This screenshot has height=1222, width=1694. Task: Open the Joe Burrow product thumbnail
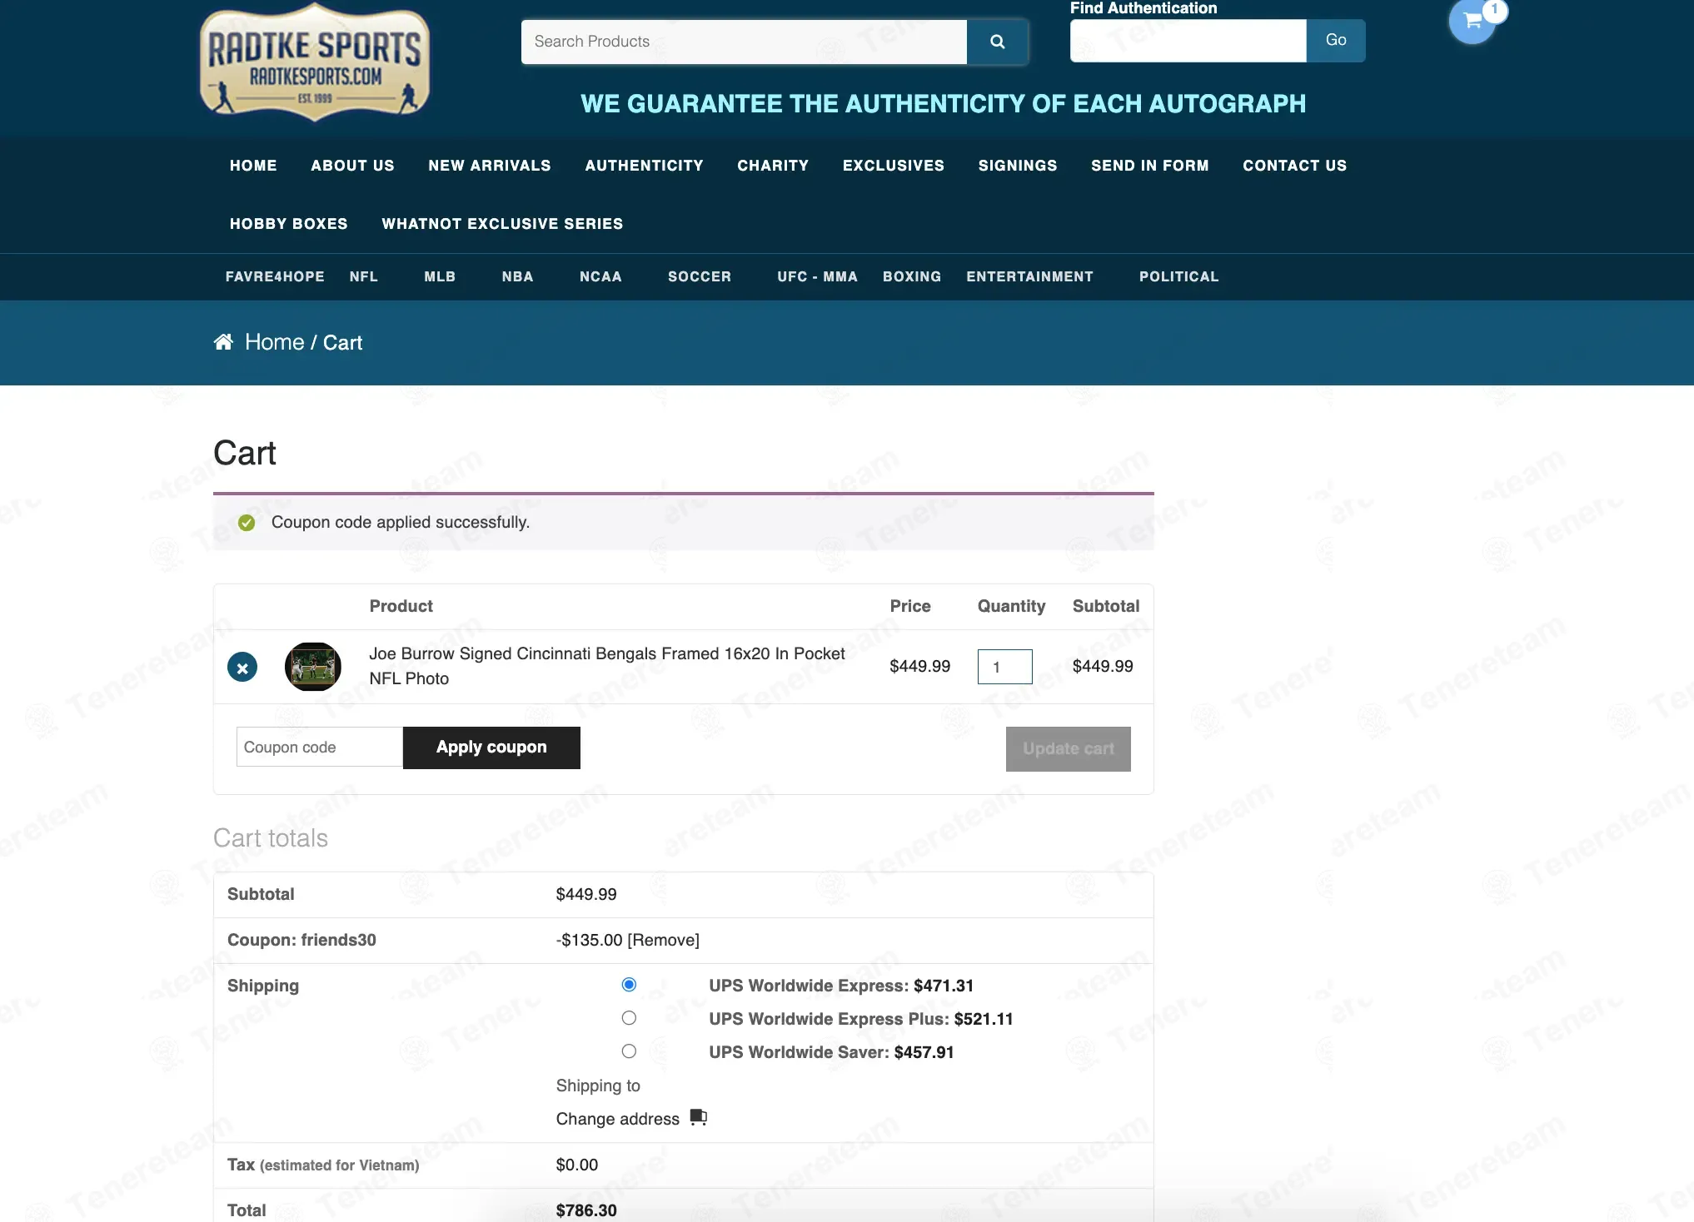(x=313, y=667)
